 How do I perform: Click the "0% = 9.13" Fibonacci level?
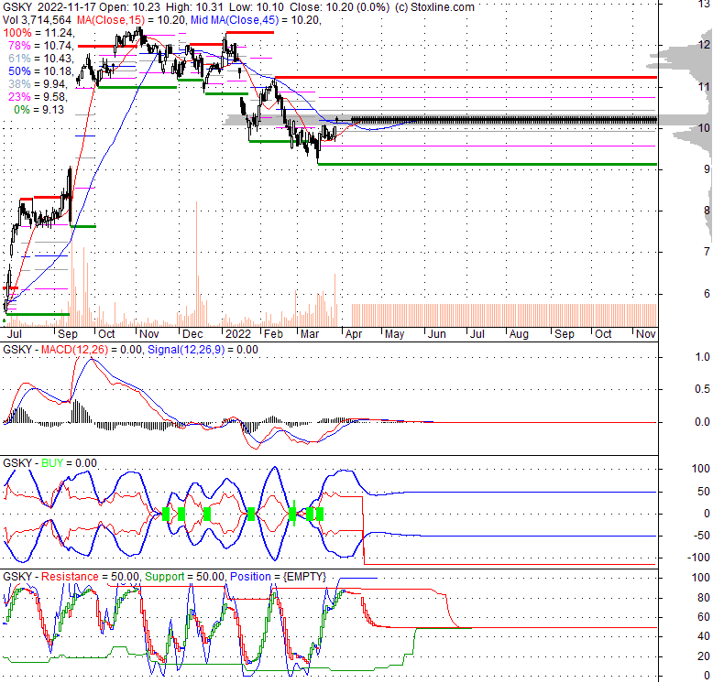click(39, 110)
